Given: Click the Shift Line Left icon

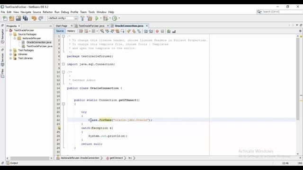Looking at the screenshot, I should [146, 31].
